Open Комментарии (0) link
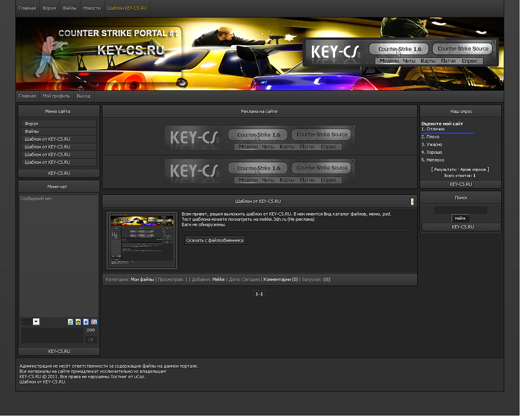The width and height of the screenshot is (520, 416). click(x=281, y=280)
